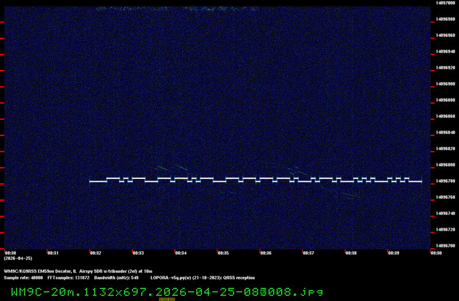Click the 14096940 frequency label

coord(446,52)
